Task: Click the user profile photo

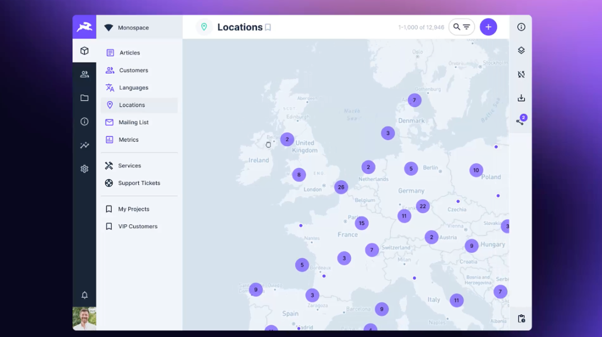Action: tap(85, 319)
